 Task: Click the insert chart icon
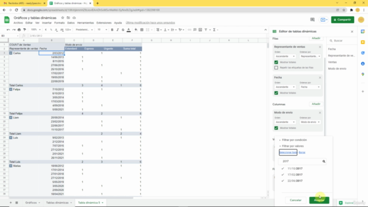pyautogui.click(x=200, y=30)
